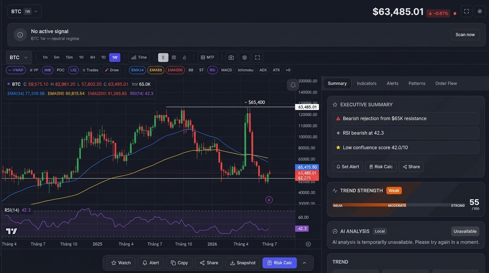Open the Time chart mode dropdown

139,58
